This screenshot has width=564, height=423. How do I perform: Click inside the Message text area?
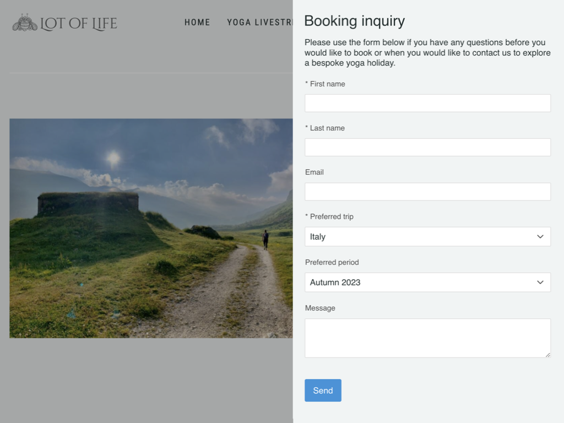[427, 338]
